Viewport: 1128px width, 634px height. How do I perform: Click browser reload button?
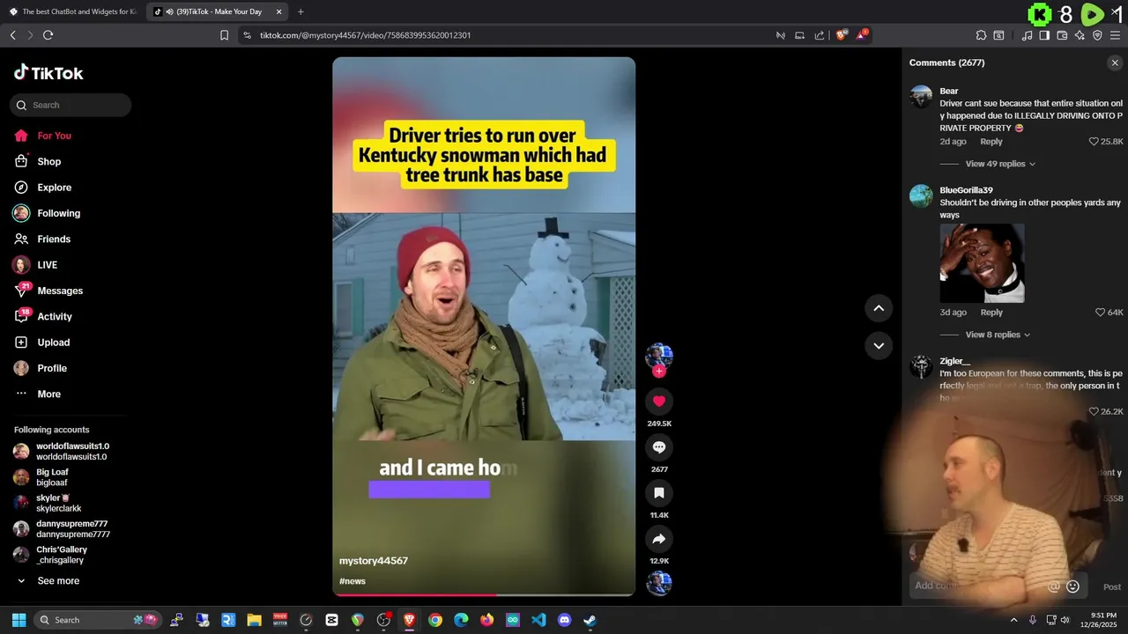click(48, 35)
